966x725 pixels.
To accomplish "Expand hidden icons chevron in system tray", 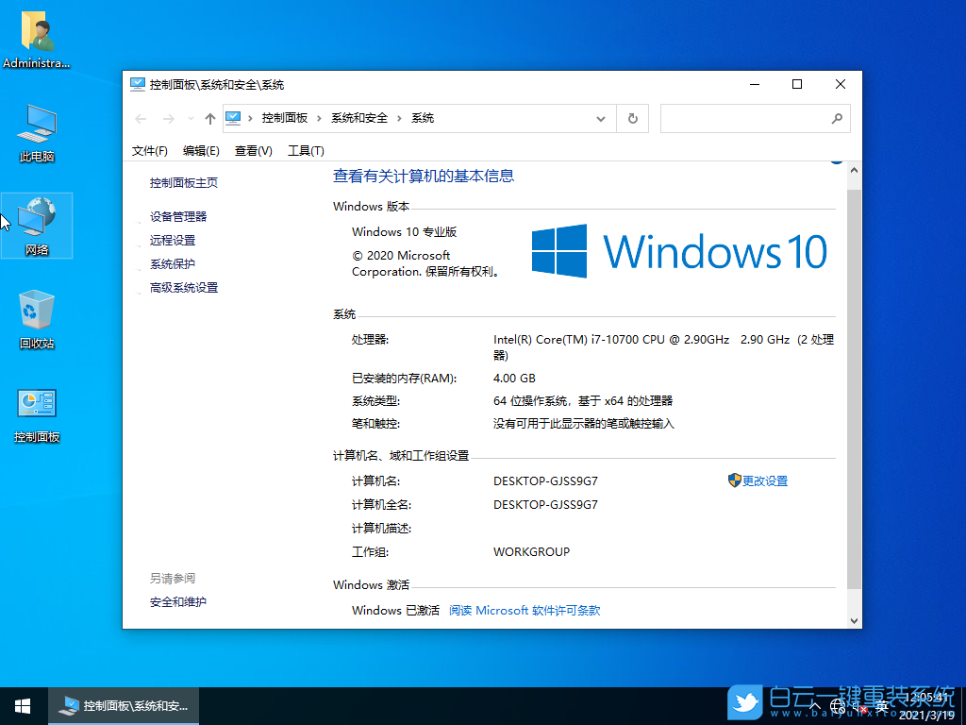I will (x=813, y=705).
